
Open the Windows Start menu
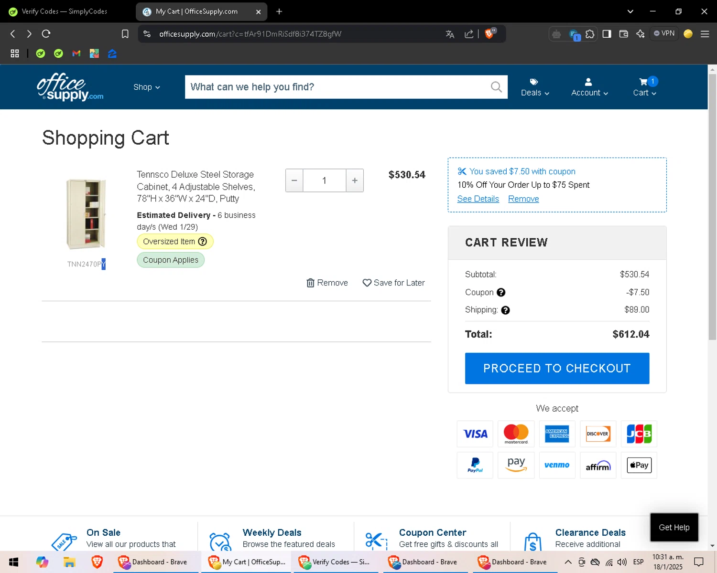[13, 562]
